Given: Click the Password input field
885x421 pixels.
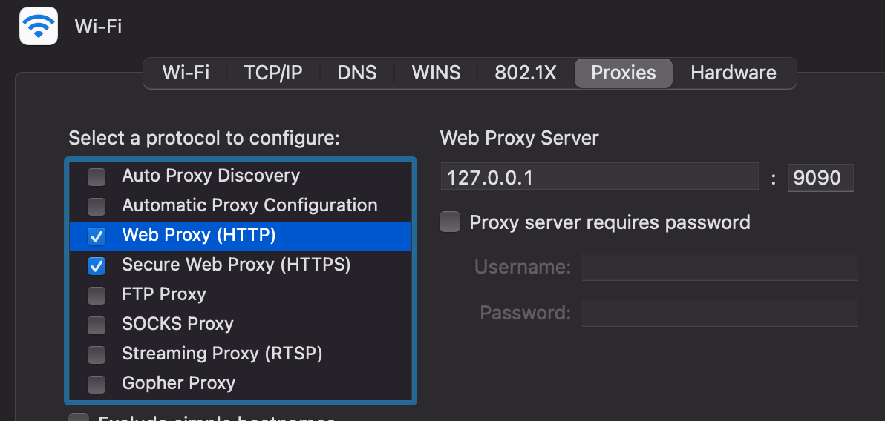Looking at the screenshot, I should (719, 313).
